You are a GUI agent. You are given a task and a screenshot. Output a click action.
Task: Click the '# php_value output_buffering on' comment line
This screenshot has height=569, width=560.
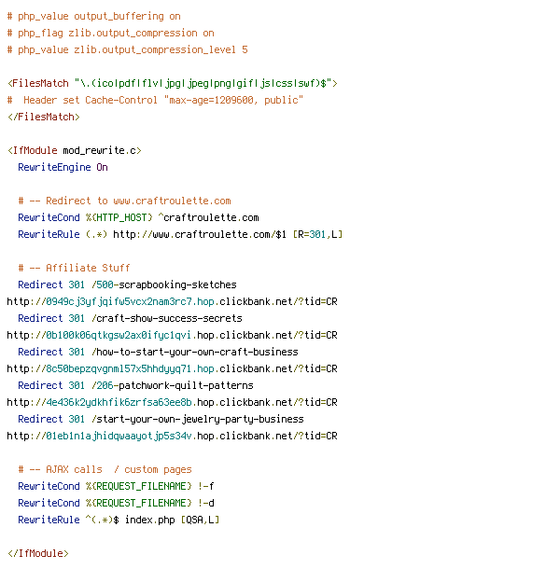point(93,17)
